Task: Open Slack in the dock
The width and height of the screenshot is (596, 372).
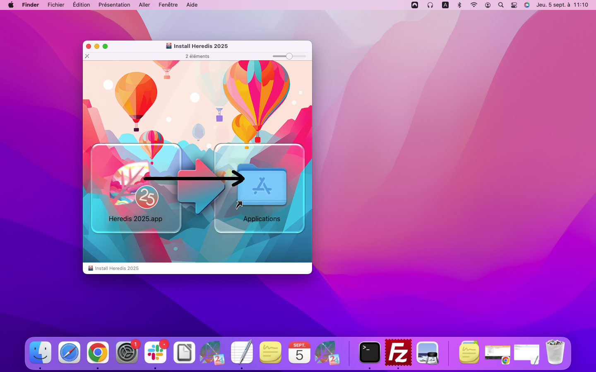Action: click(156, 353)
